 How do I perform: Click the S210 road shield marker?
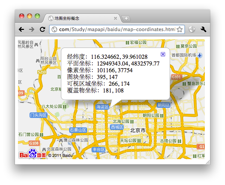click(x=41, y=72)
